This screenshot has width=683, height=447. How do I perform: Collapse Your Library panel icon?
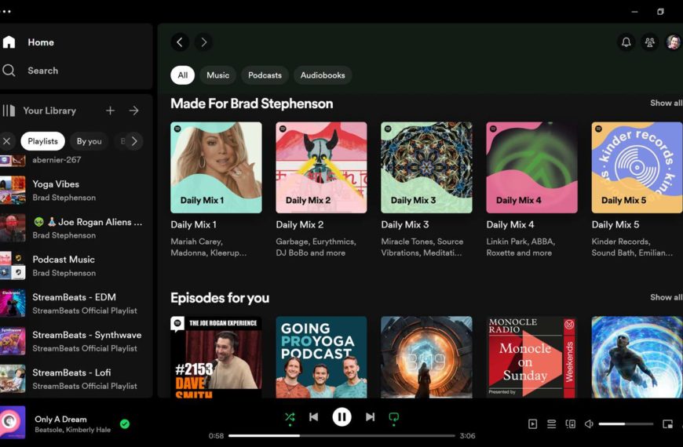click(x=9, y=111)
